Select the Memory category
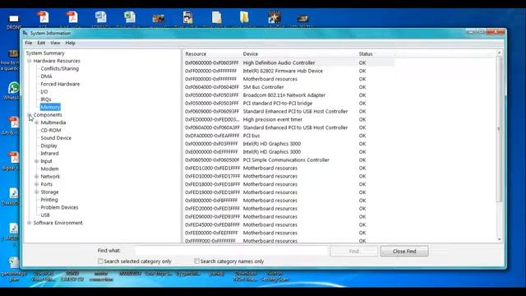 (50, 107)
